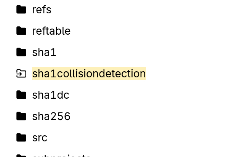Go to the sha256 folder
The height and width of the screenshot is (157, 247).
coord(51,116)
